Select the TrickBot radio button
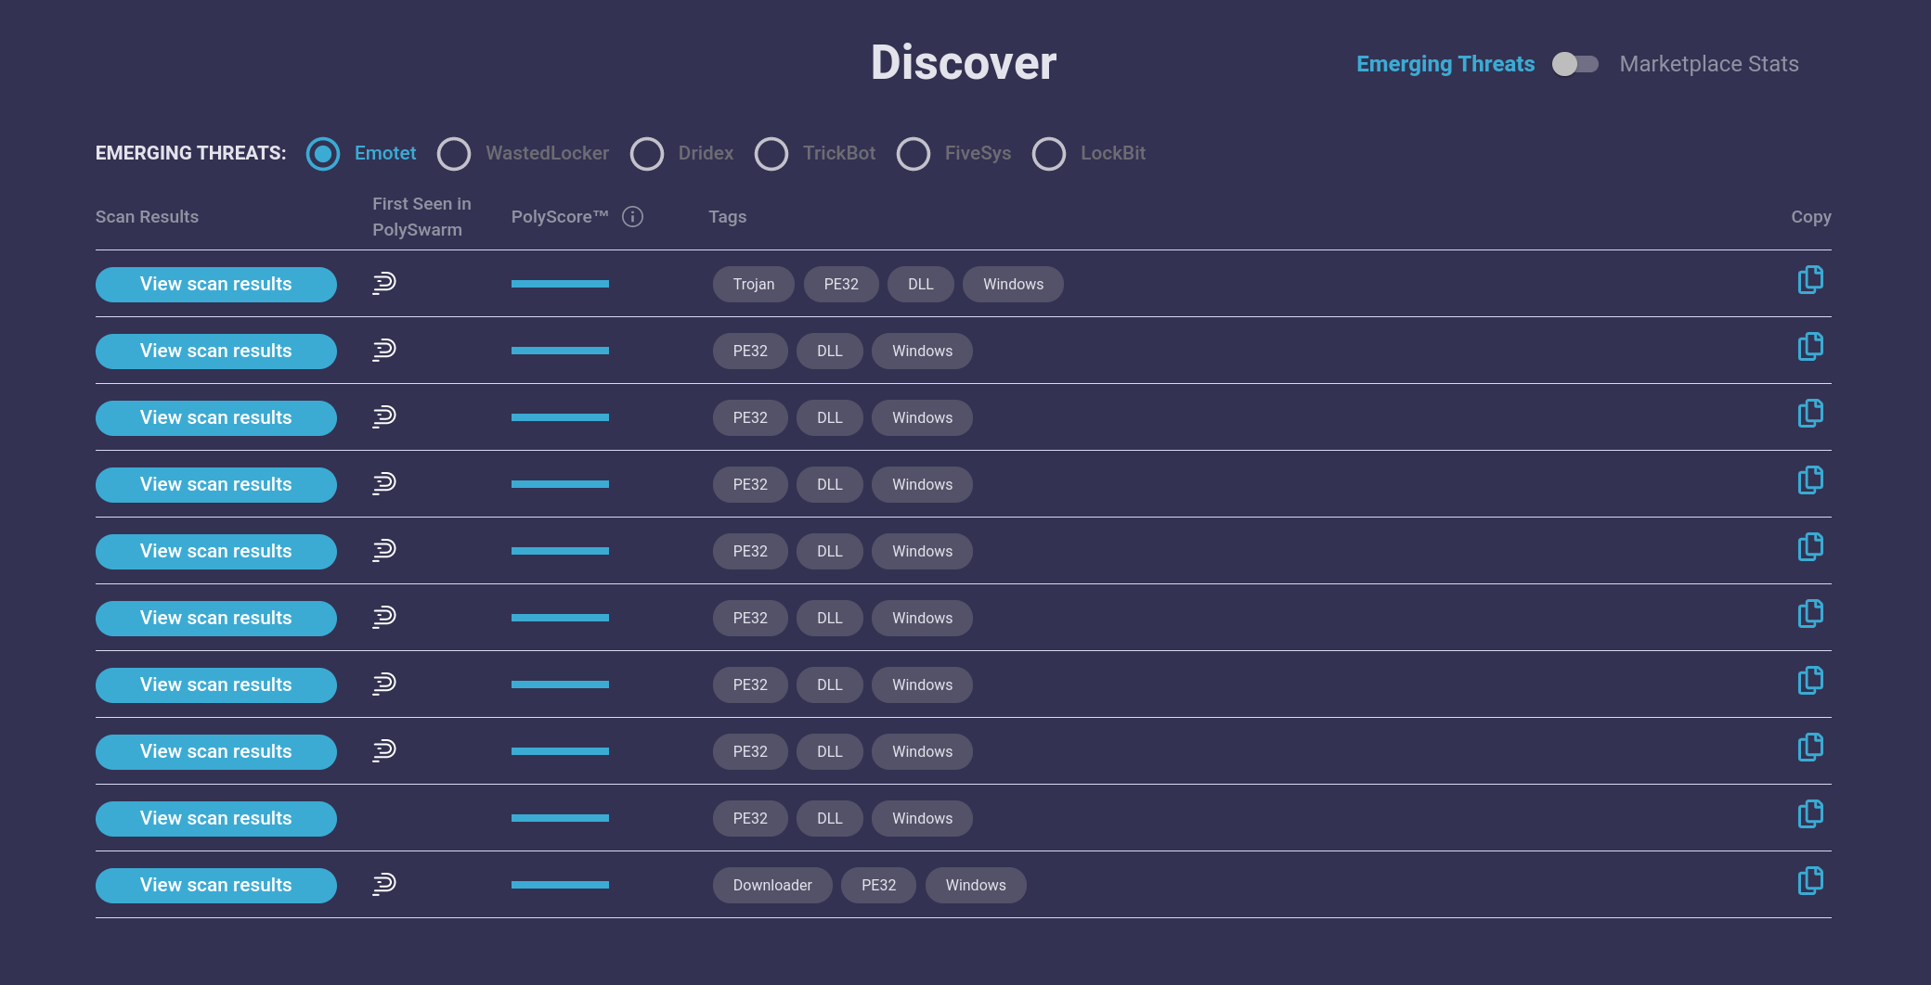 [771, 154]
